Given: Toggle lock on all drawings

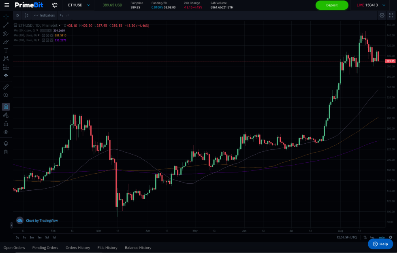Looking at the screenshot, I should 6,124.
